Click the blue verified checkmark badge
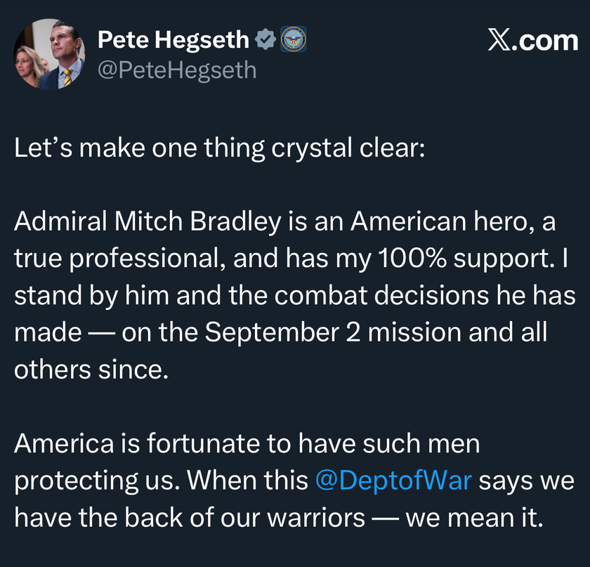Screen dimensions: 590x567 pyautogui.click(x=264, y=41)
